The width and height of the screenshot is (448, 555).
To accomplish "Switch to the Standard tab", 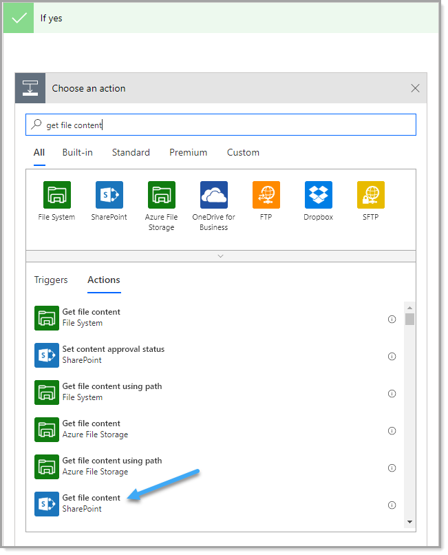I will (x=131, y=153).
